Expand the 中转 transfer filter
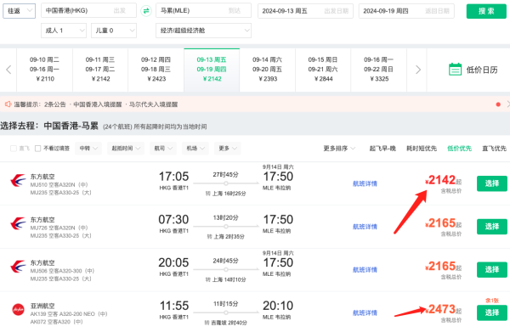 point(88,149)
